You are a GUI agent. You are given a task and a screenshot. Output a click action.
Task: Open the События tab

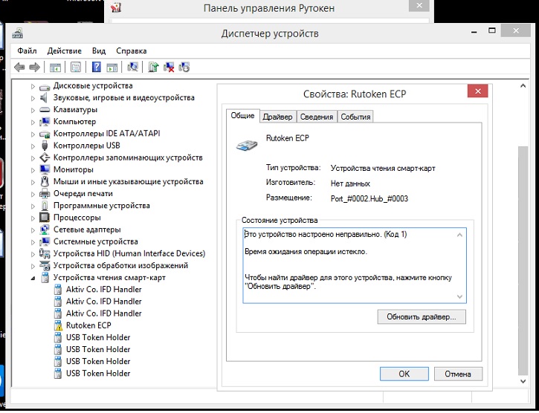pos(355,117)
